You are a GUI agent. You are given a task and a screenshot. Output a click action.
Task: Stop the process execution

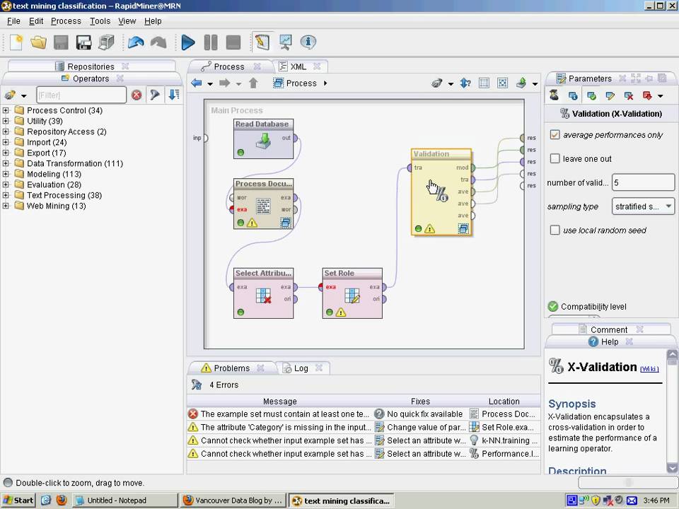pyautogui.click(x=233, y=42)
